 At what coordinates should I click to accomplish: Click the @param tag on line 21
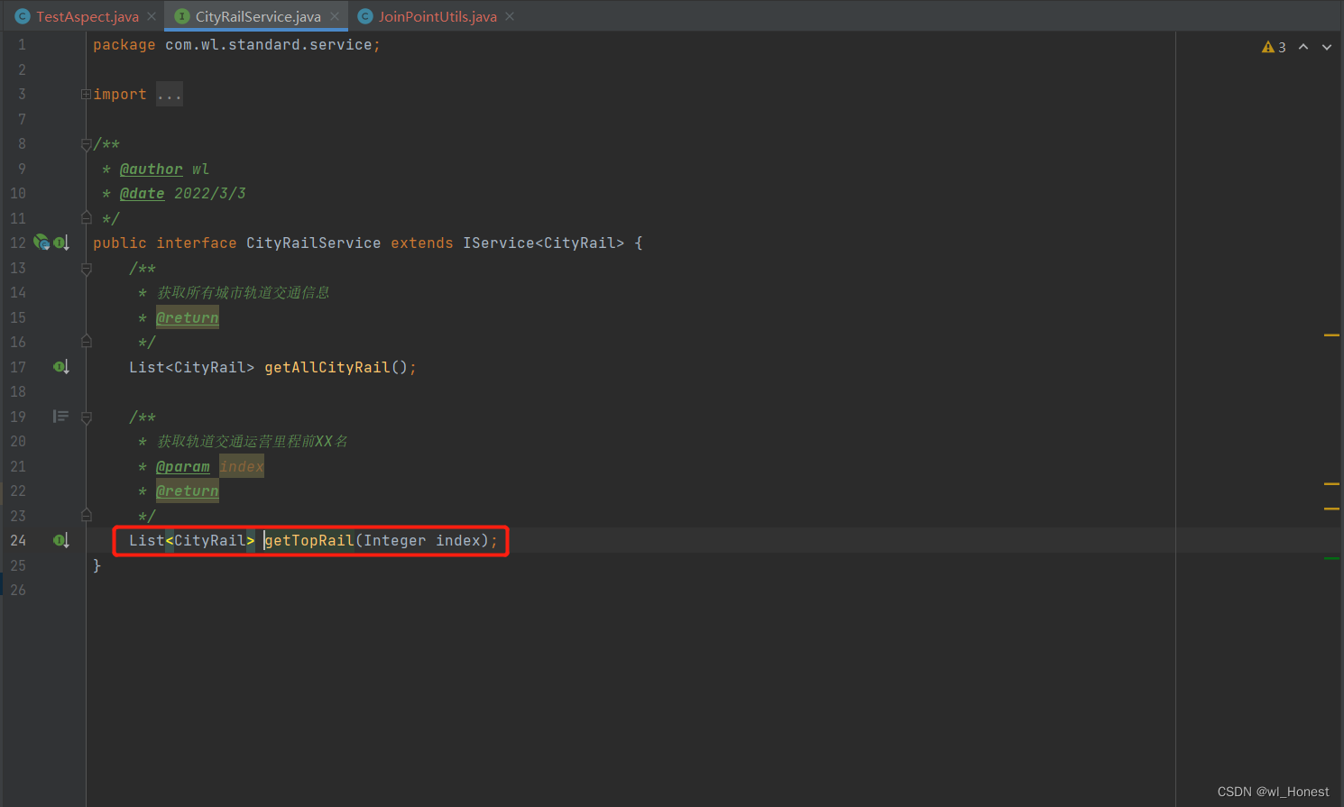pyautogui.click(x=183, y=466)
